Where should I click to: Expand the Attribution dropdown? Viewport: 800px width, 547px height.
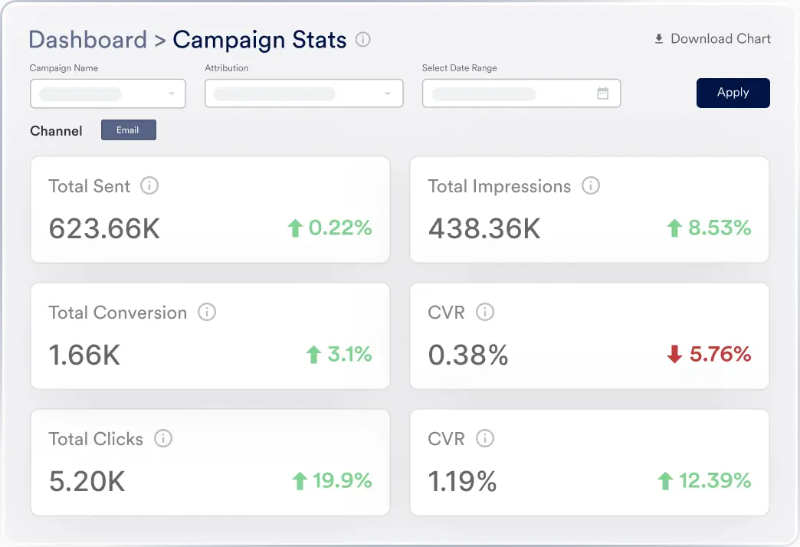[x=303, y=94]
